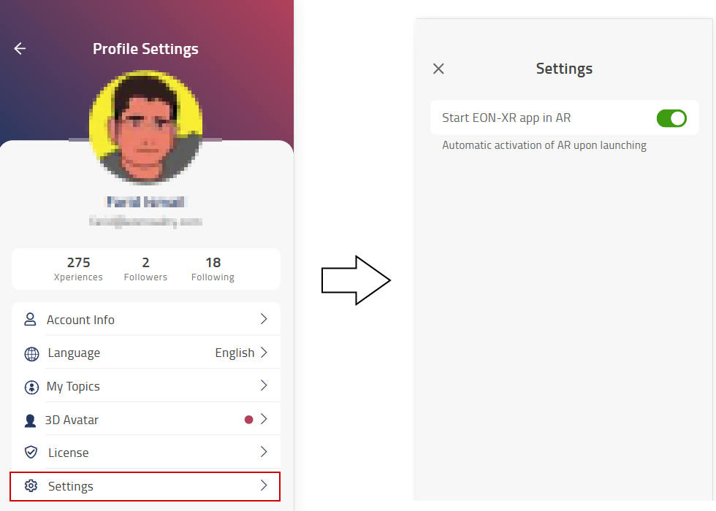Open the 18 Following list
This screenshot has height=511, width=716.
click(x=213, y=269)
